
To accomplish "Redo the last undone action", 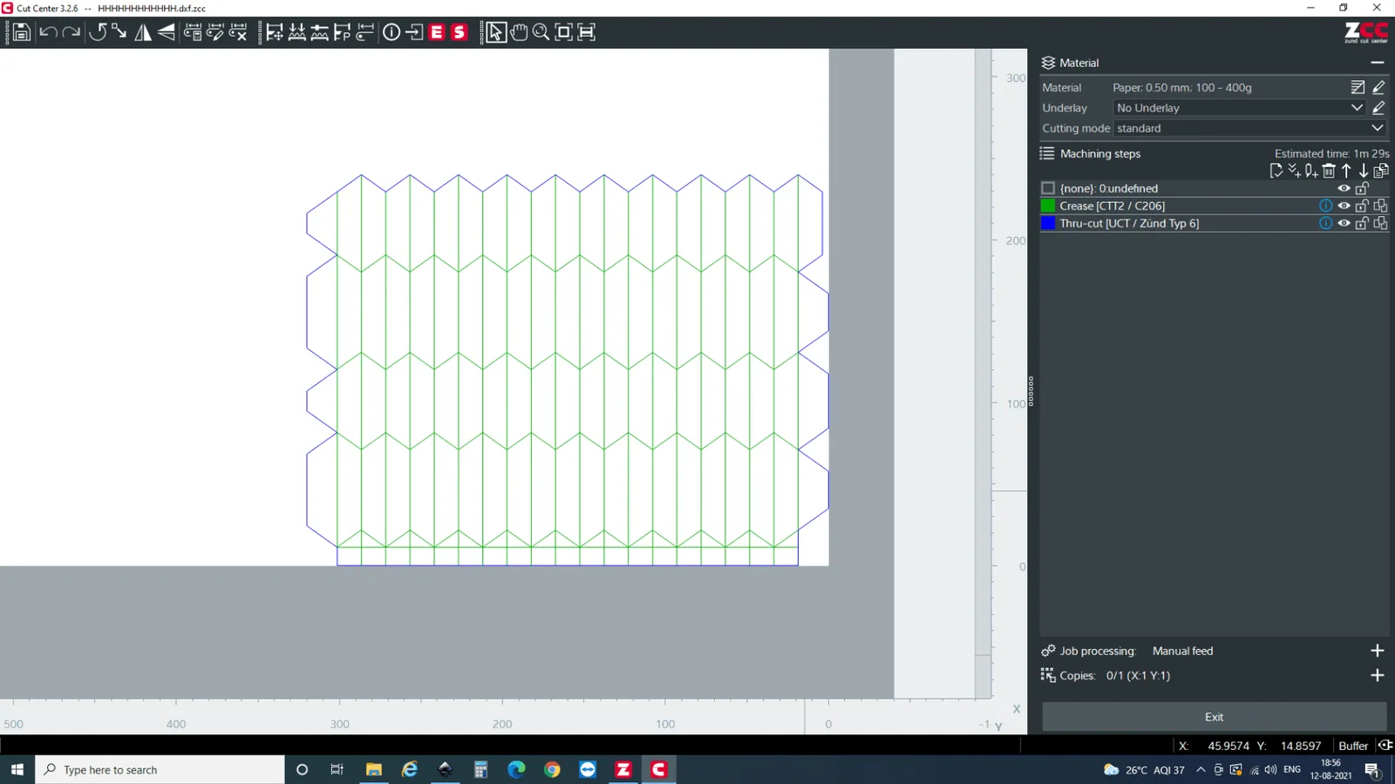I will (x=71, y=33).
